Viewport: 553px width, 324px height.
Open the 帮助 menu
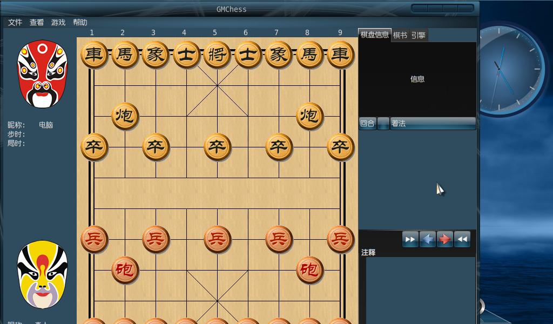pyautogui.click(x=80, y=23)
